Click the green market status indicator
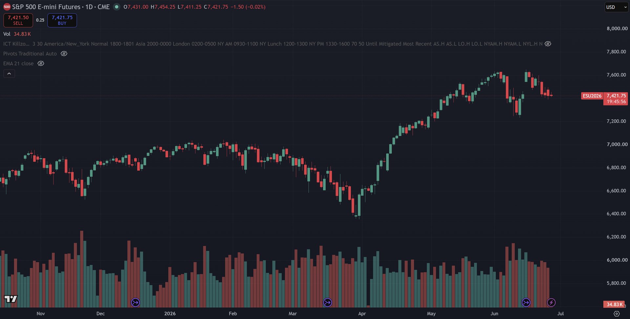 pyautogui.click(x=116, y=7)
